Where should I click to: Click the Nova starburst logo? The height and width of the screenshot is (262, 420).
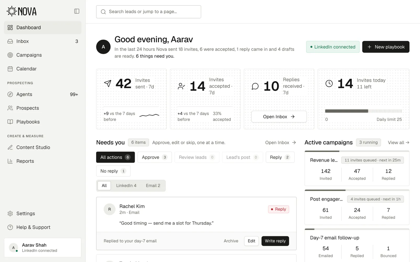(12, 11)
